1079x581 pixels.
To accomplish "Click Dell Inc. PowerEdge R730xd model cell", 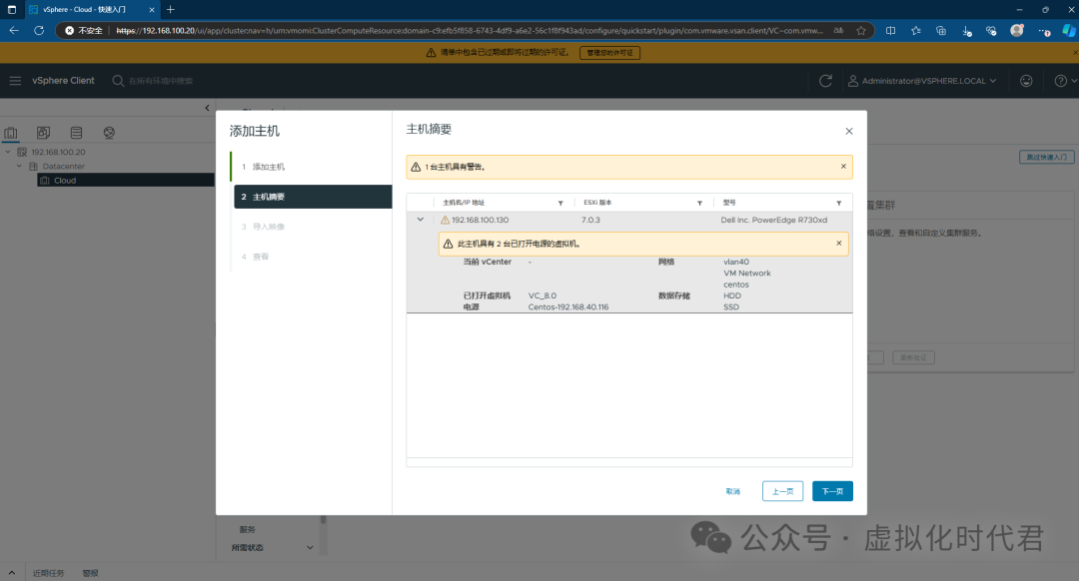I will coord(773,220).
